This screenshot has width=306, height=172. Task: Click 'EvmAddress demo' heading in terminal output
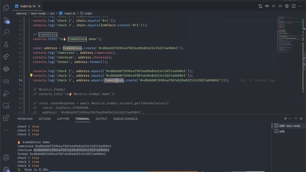tap(36, 142)
